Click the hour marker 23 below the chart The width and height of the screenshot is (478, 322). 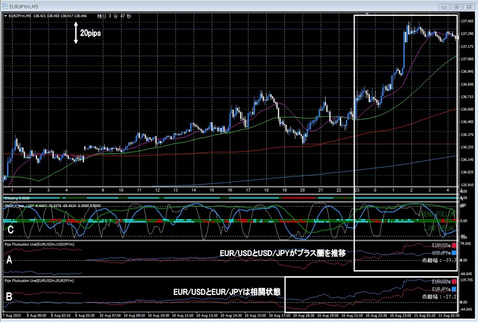point(357,190)
